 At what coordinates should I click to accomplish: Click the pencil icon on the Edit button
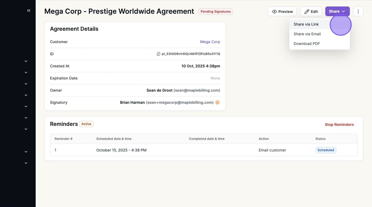[x=307, y=12]
